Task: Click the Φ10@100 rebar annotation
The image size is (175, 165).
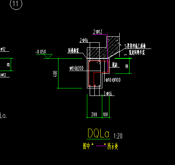Action: pyautogui.click(x=113, y=80)
